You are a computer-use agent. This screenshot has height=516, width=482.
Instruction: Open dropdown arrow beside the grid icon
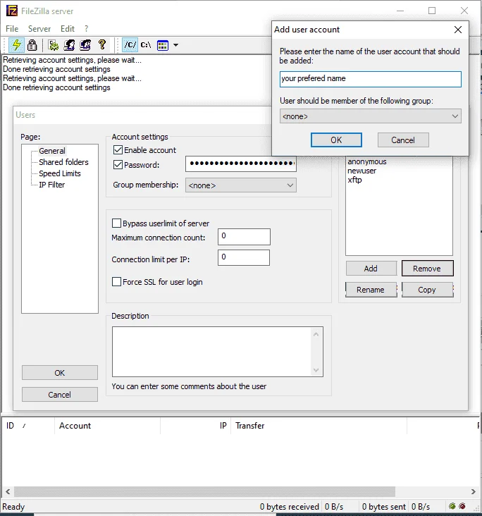(x=175, y=45)
